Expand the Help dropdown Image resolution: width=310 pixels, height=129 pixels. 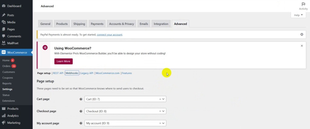click(x=298, y=15)
